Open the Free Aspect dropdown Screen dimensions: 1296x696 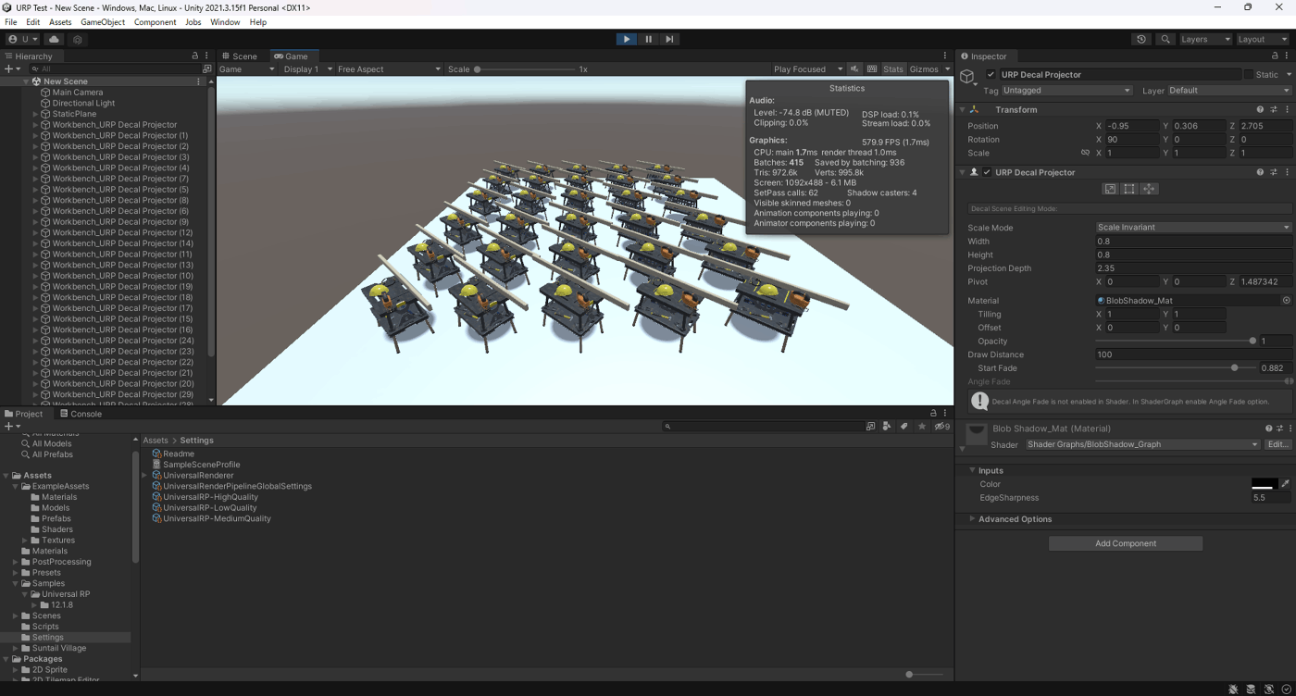coord(388,69)
